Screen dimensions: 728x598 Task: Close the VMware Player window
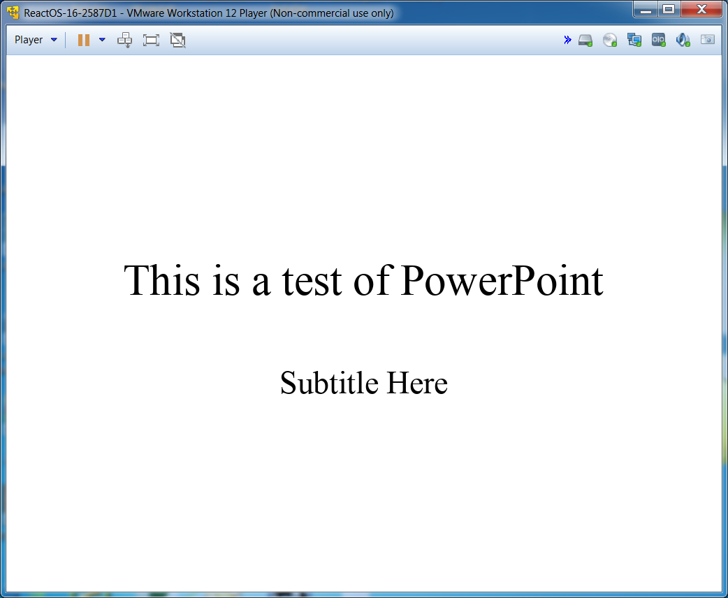point(701,10)
